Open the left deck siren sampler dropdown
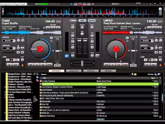 [x=14, y=48]
